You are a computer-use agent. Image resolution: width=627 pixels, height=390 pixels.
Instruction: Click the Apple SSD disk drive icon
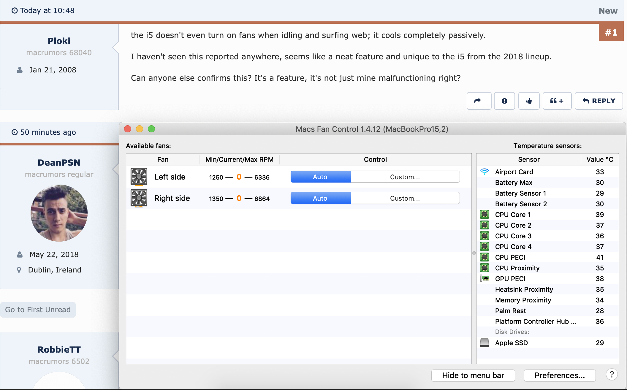click(484, 343)
